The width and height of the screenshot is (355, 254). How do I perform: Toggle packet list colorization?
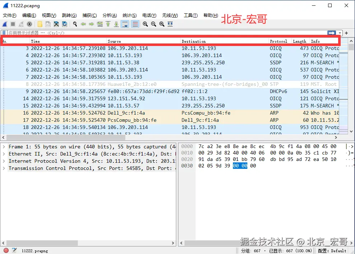[x=135, y=24]
